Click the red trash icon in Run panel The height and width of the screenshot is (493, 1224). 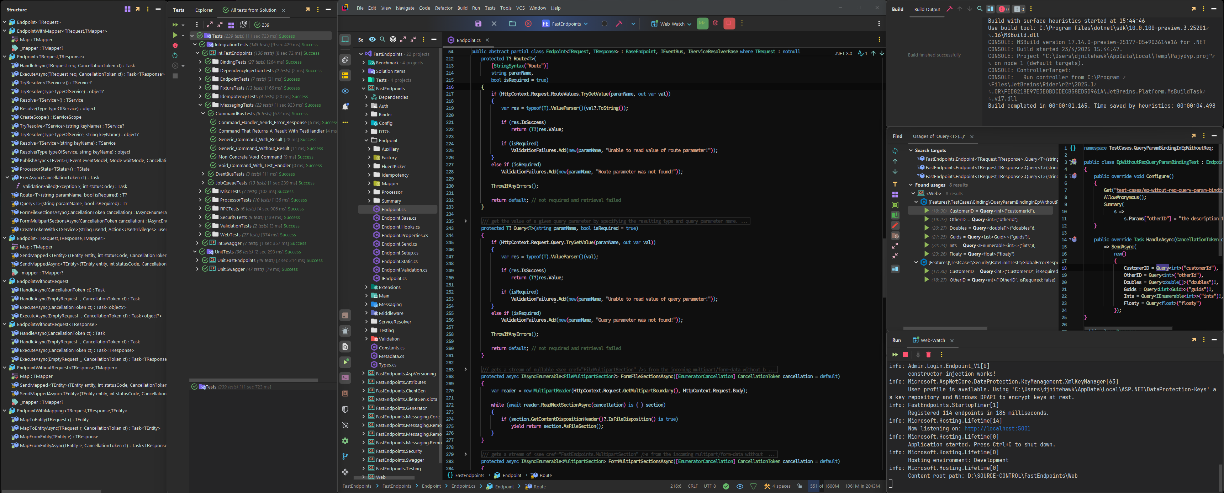(928, 354)
